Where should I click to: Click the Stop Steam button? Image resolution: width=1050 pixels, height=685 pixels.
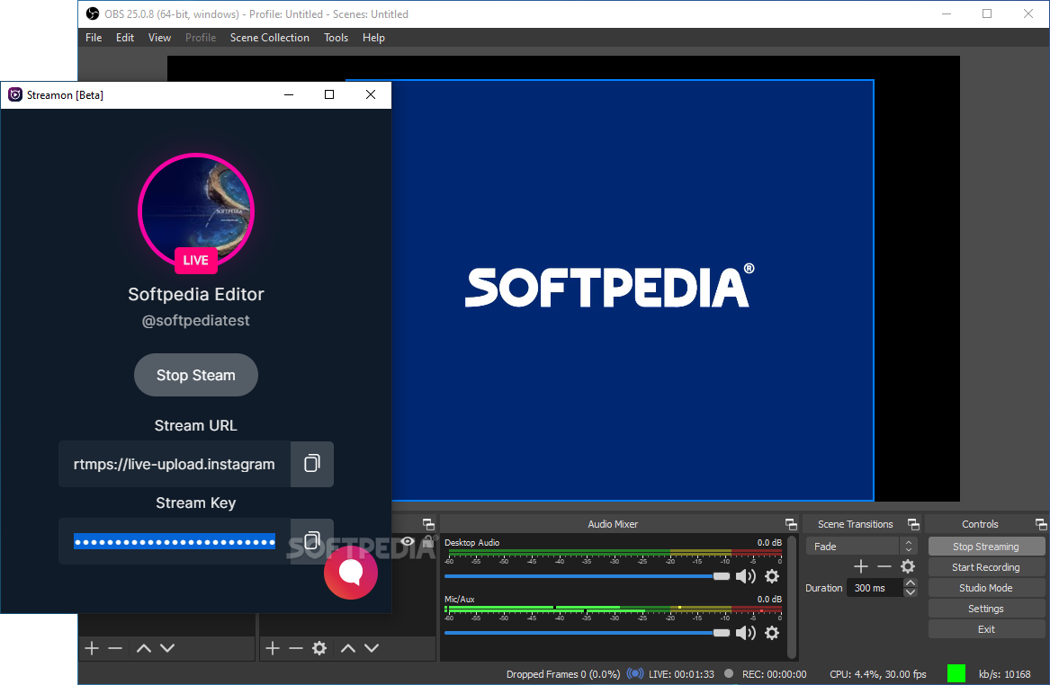196,375
